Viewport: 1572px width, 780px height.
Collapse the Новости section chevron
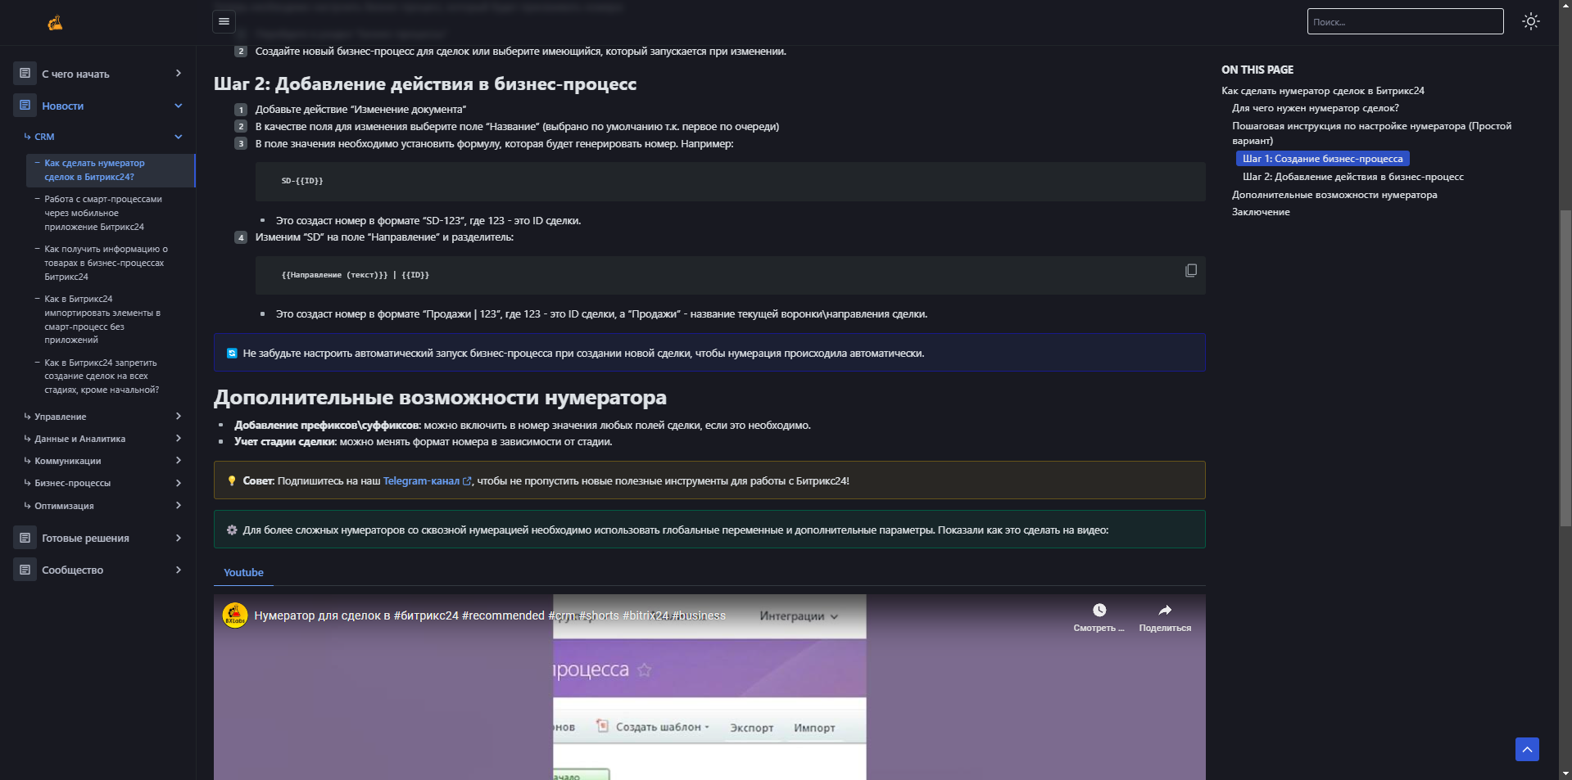coord(179,106)
